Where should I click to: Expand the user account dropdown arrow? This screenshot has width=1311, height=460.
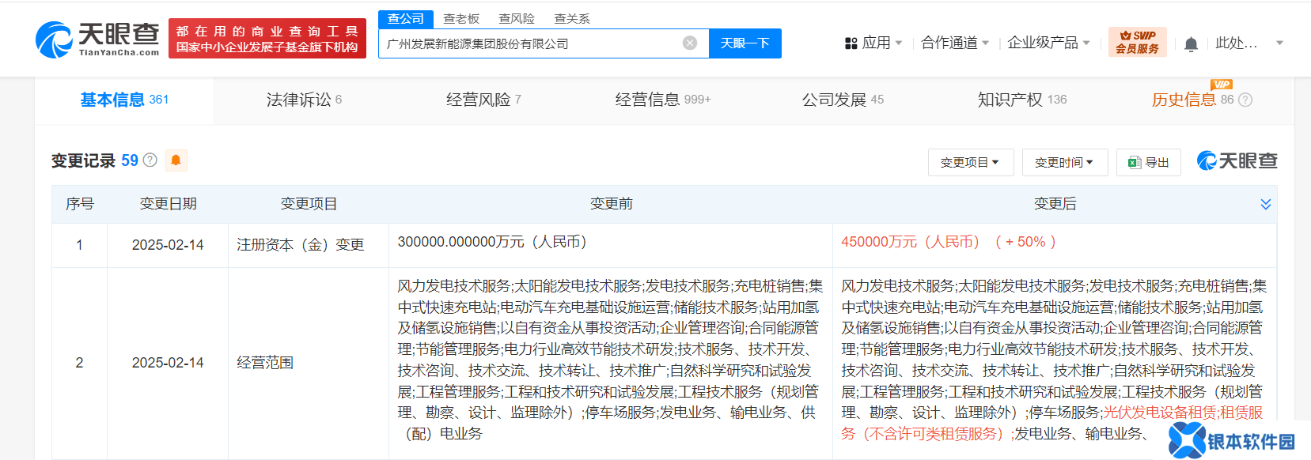(x=1279, y=43)
